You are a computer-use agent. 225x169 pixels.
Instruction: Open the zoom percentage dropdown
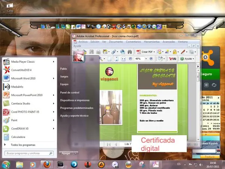[145, 59]
